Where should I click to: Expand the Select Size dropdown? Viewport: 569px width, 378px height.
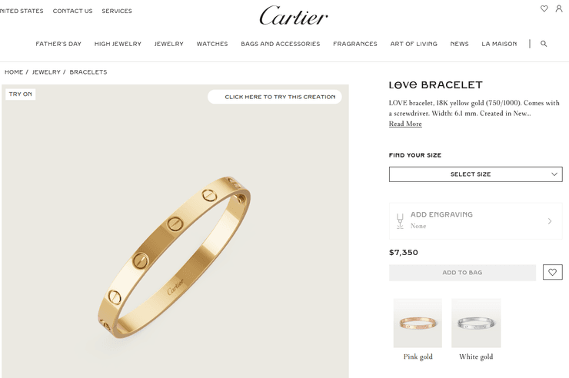[x=475, y=174]
